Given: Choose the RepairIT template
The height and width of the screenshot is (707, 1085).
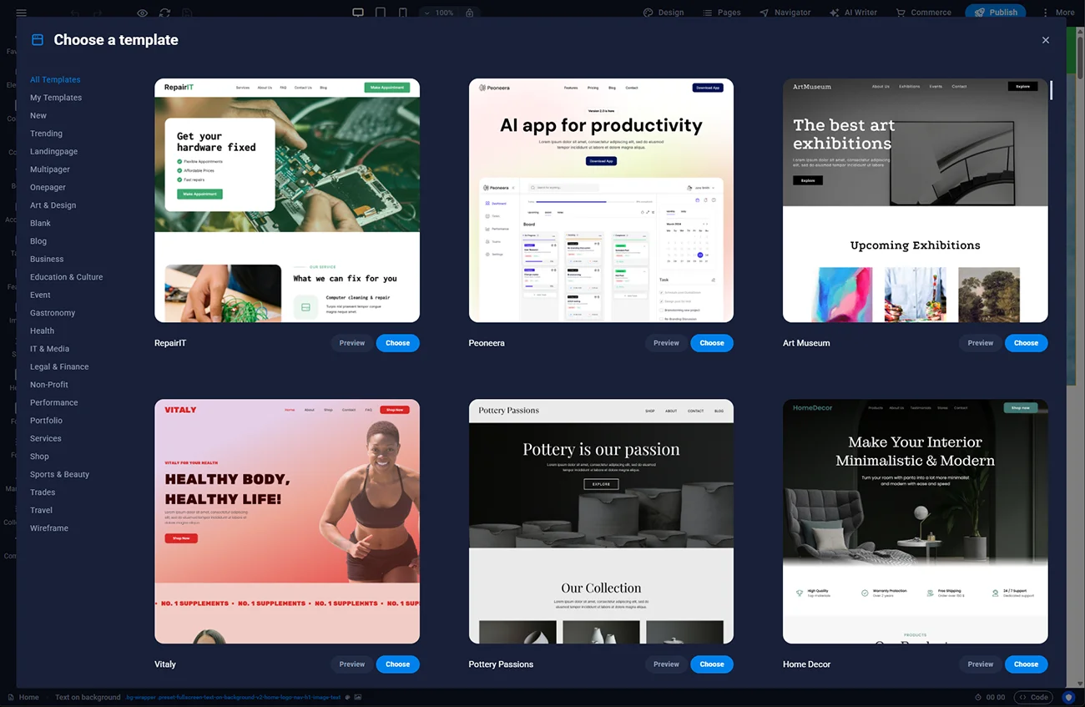Looking at the screenshot, I should 397,343.
